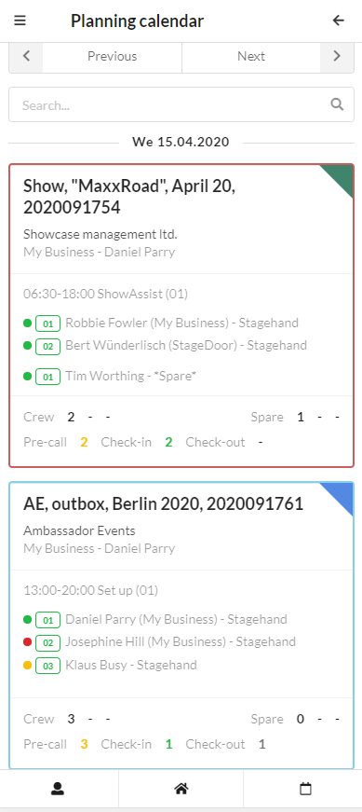Click the right chevron arrow
Image resolution: width=362 pixels, height=812 pixels.
[337, 56]
